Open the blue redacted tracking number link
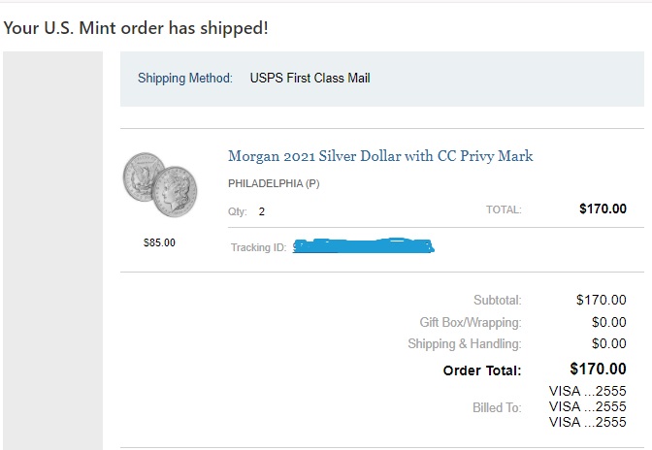This screenshot has height=450, width=652. (x=363, y=247)
